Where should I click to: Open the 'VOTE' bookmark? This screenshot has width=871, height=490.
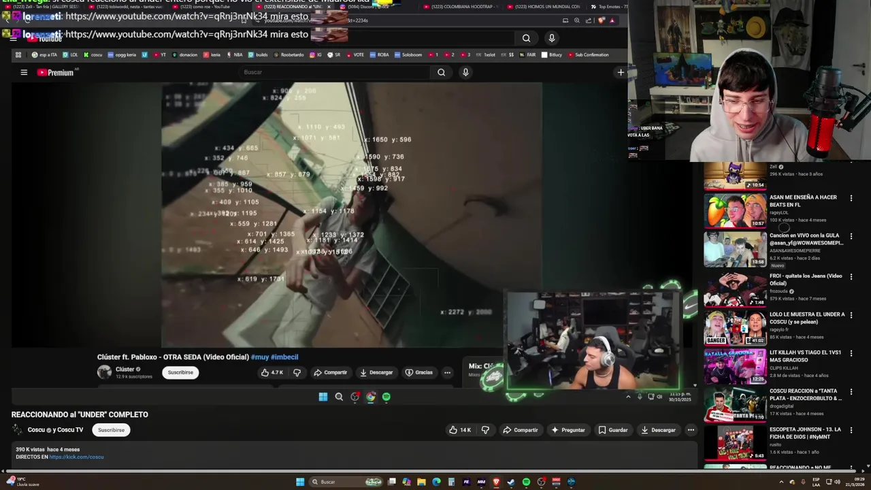tap(355, 54)
